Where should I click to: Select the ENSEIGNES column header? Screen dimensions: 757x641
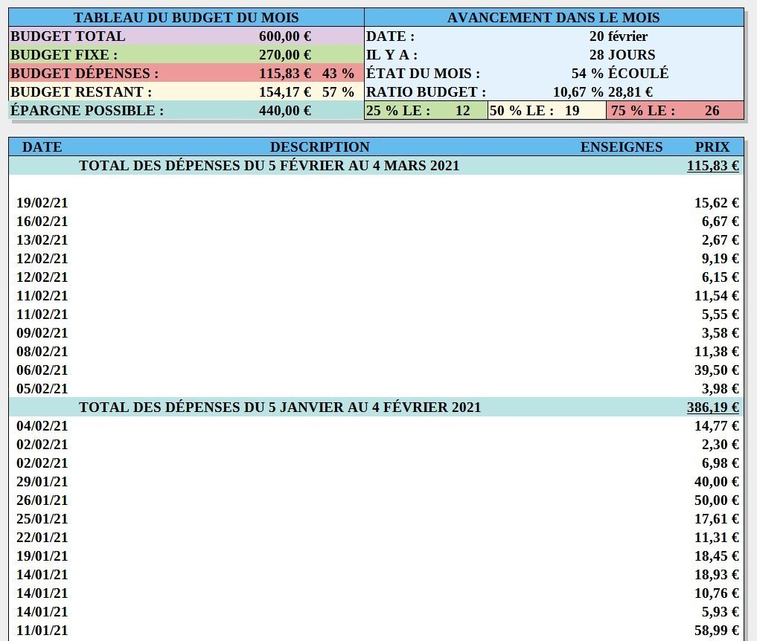(x=622, y=146)
